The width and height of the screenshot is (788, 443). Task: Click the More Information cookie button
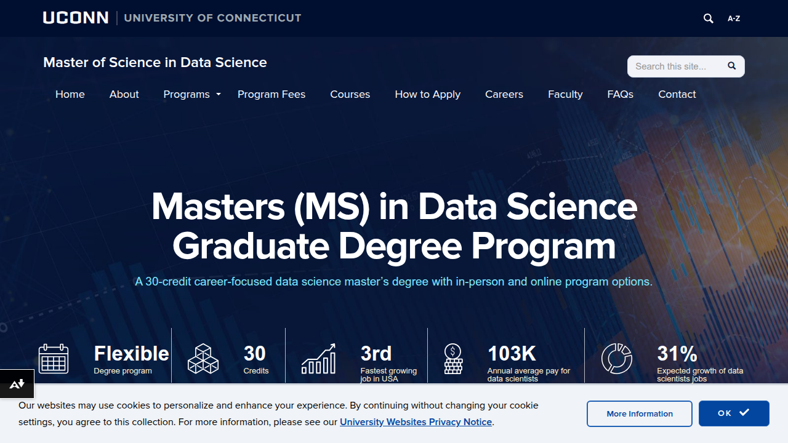pyautogui.click(x=640, y=413)
